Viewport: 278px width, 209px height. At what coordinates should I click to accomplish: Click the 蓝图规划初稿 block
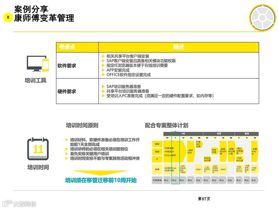pos(223,151)
